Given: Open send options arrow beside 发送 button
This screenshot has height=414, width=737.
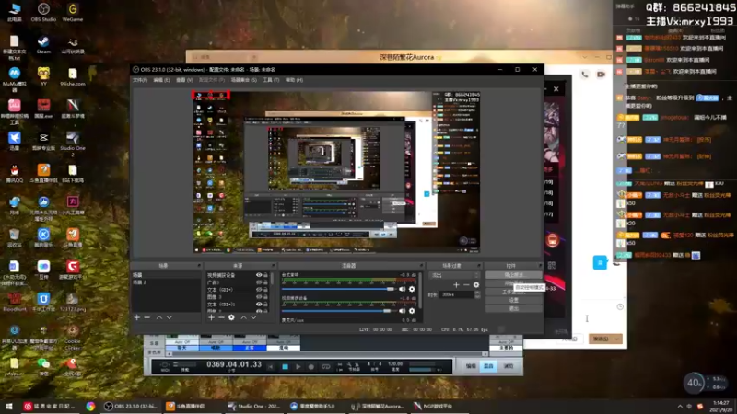Looking at the screenshot, I should point(617,339).
